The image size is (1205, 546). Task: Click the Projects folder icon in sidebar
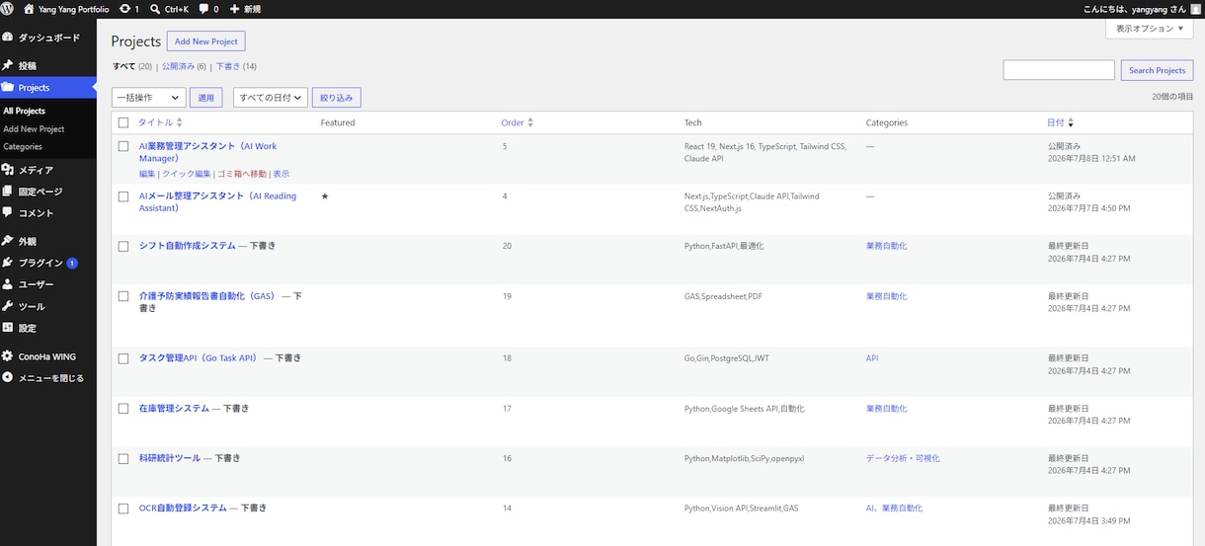(8, 87)
